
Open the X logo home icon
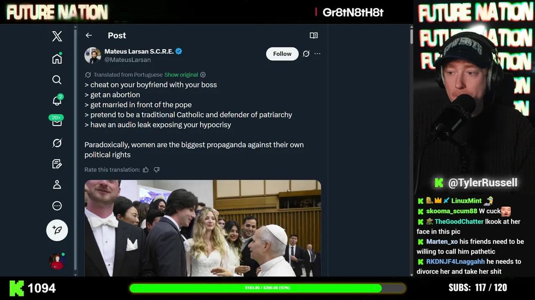tap(57, 36)
